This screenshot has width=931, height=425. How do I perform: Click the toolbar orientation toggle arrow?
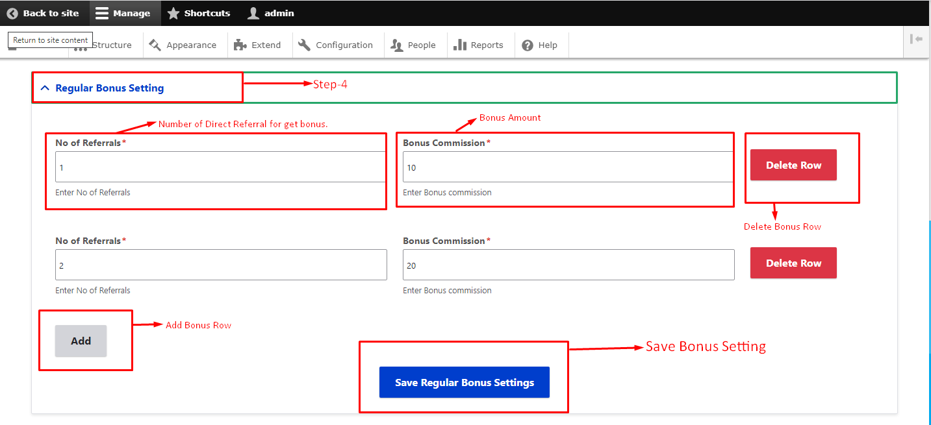pyautogui.click(x=916, y=40)
